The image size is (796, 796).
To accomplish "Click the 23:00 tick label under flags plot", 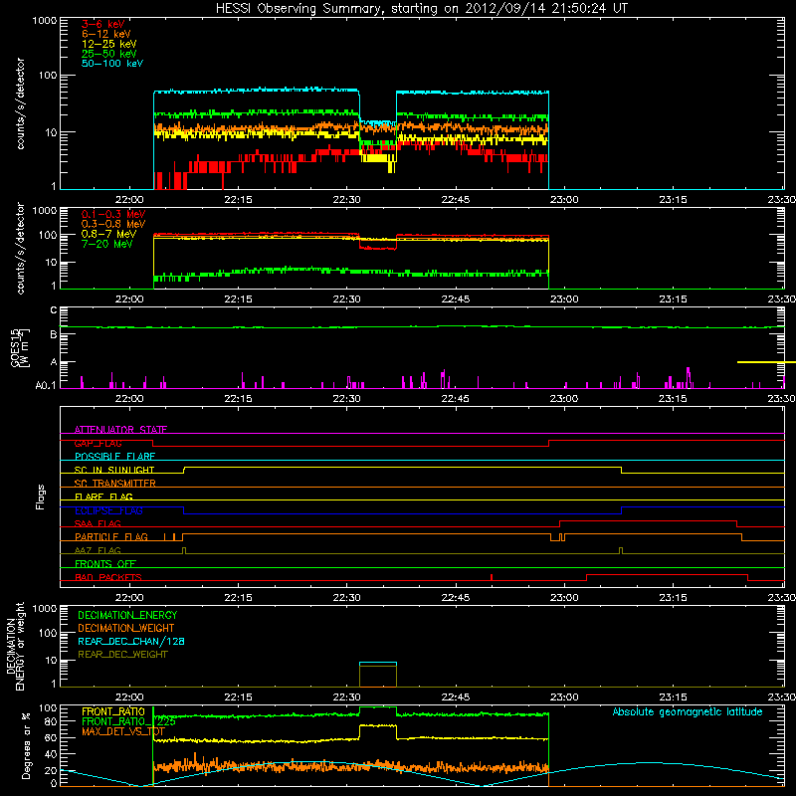I will 564,598.
